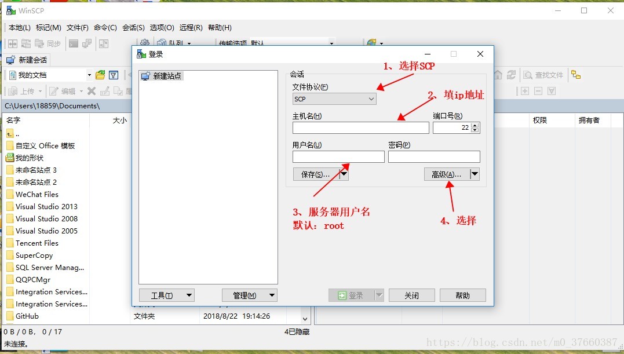This screenshot has width=624, height=354.
Task: Click the 名字 column header in local panel
Action: (46, 120)
